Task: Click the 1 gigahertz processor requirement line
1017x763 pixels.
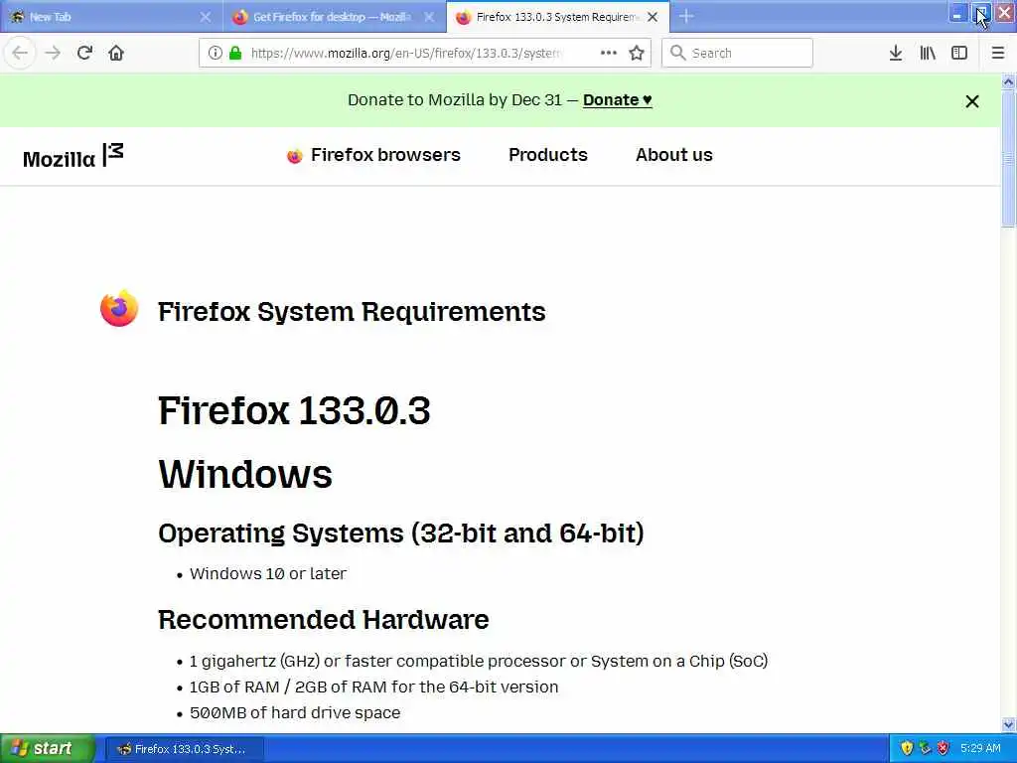Action: pos(478,661)
